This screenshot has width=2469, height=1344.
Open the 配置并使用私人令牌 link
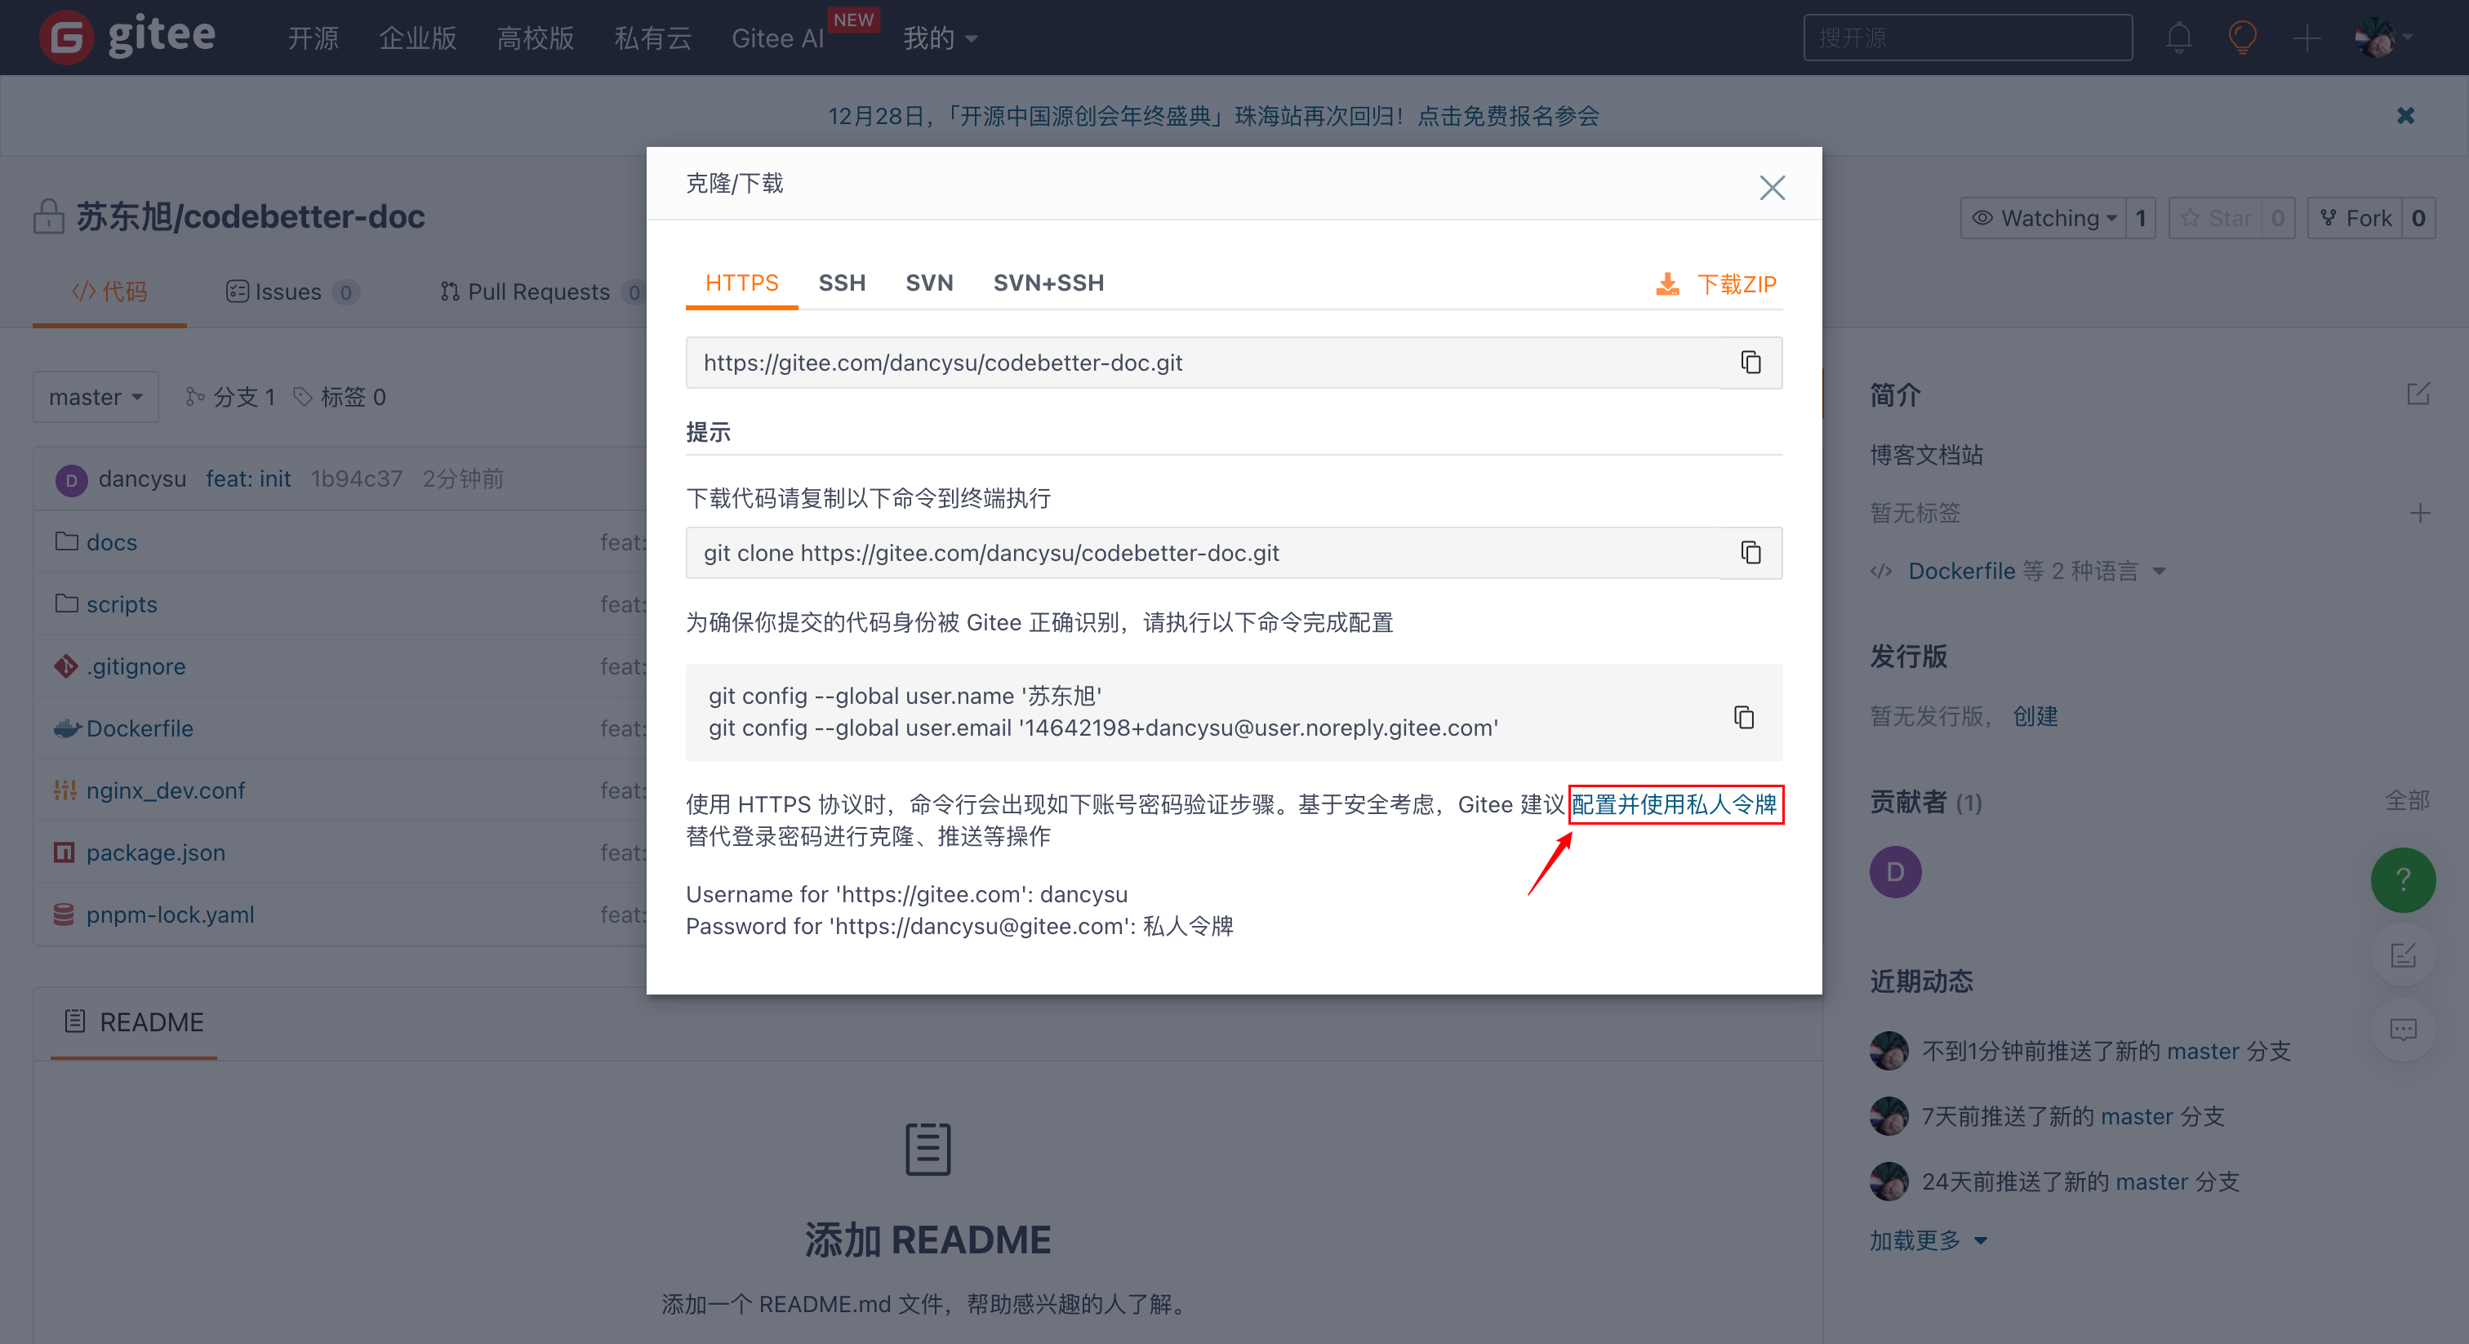pos(1675,804)
